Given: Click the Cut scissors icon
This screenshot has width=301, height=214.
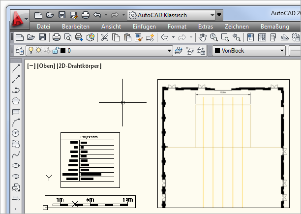Looking at the screenshot, I should [105, 37].
